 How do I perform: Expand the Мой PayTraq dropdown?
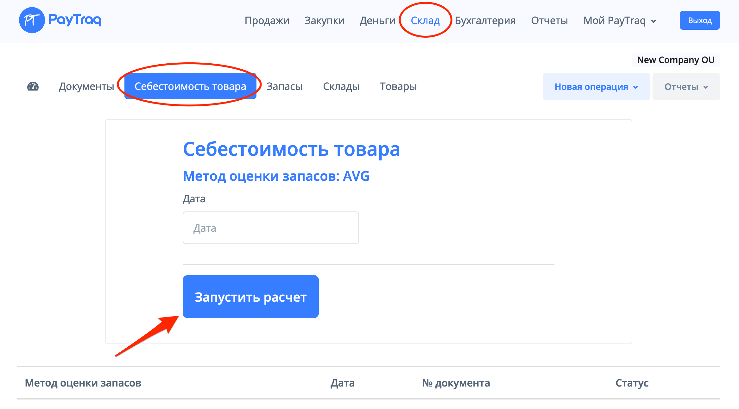click(619, 21)
